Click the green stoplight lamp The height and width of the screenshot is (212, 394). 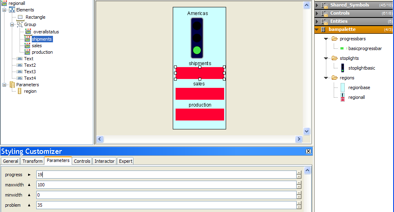point(197,50)
